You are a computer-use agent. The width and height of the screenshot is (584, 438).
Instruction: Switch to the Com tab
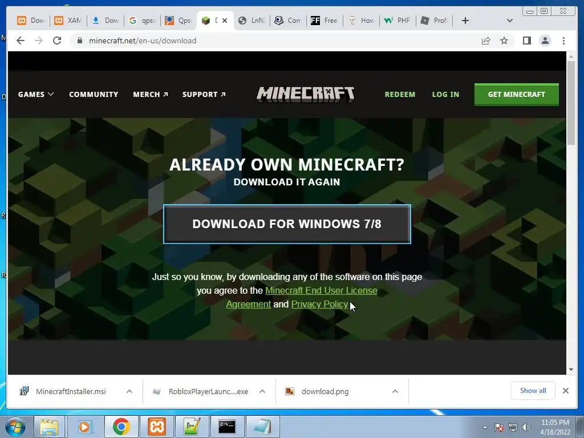click(288, 21)
